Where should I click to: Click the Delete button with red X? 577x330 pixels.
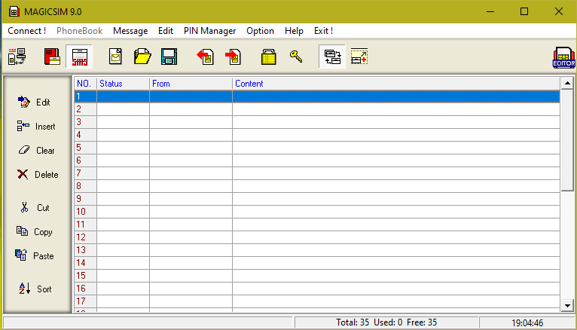pos(38,174)
